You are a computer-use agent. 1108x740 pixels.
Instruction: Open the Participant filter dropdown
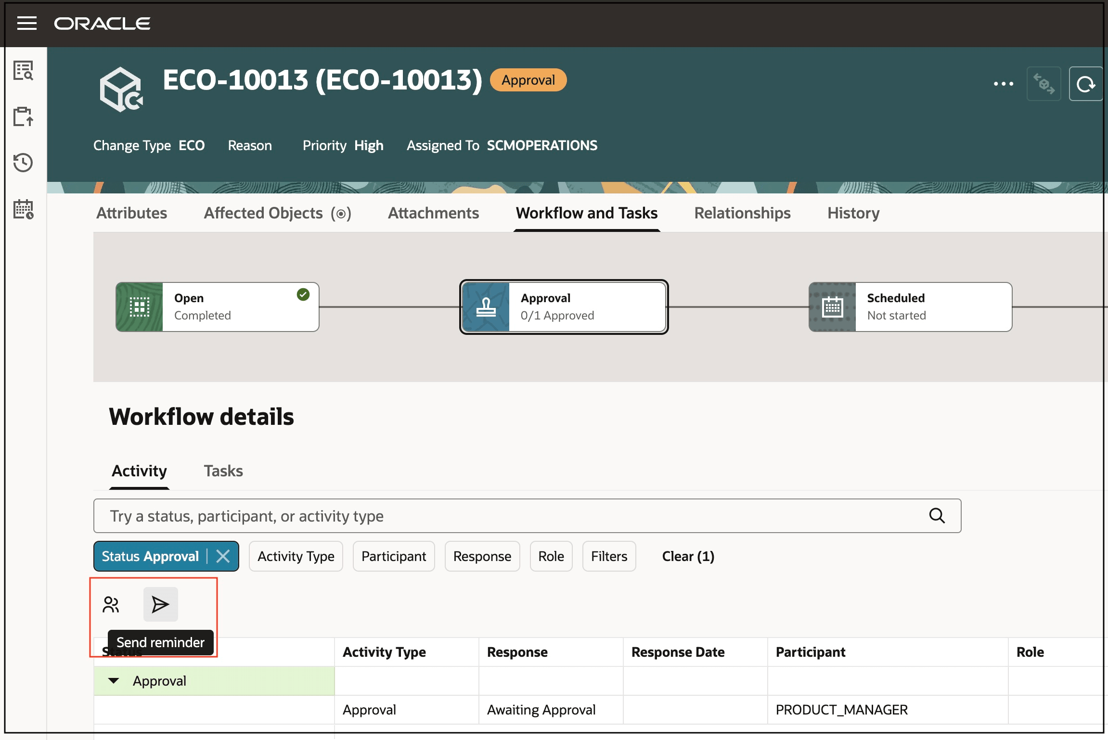tap(394, 556)
